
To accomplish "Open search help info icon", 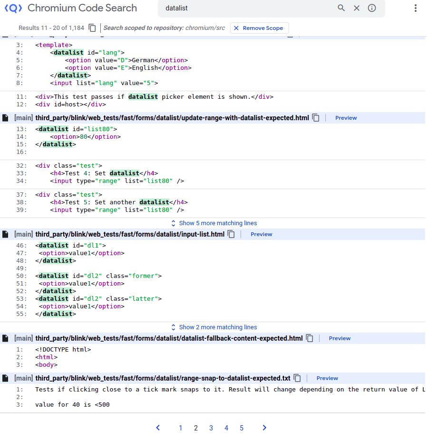I will click(x=372, y=8).
